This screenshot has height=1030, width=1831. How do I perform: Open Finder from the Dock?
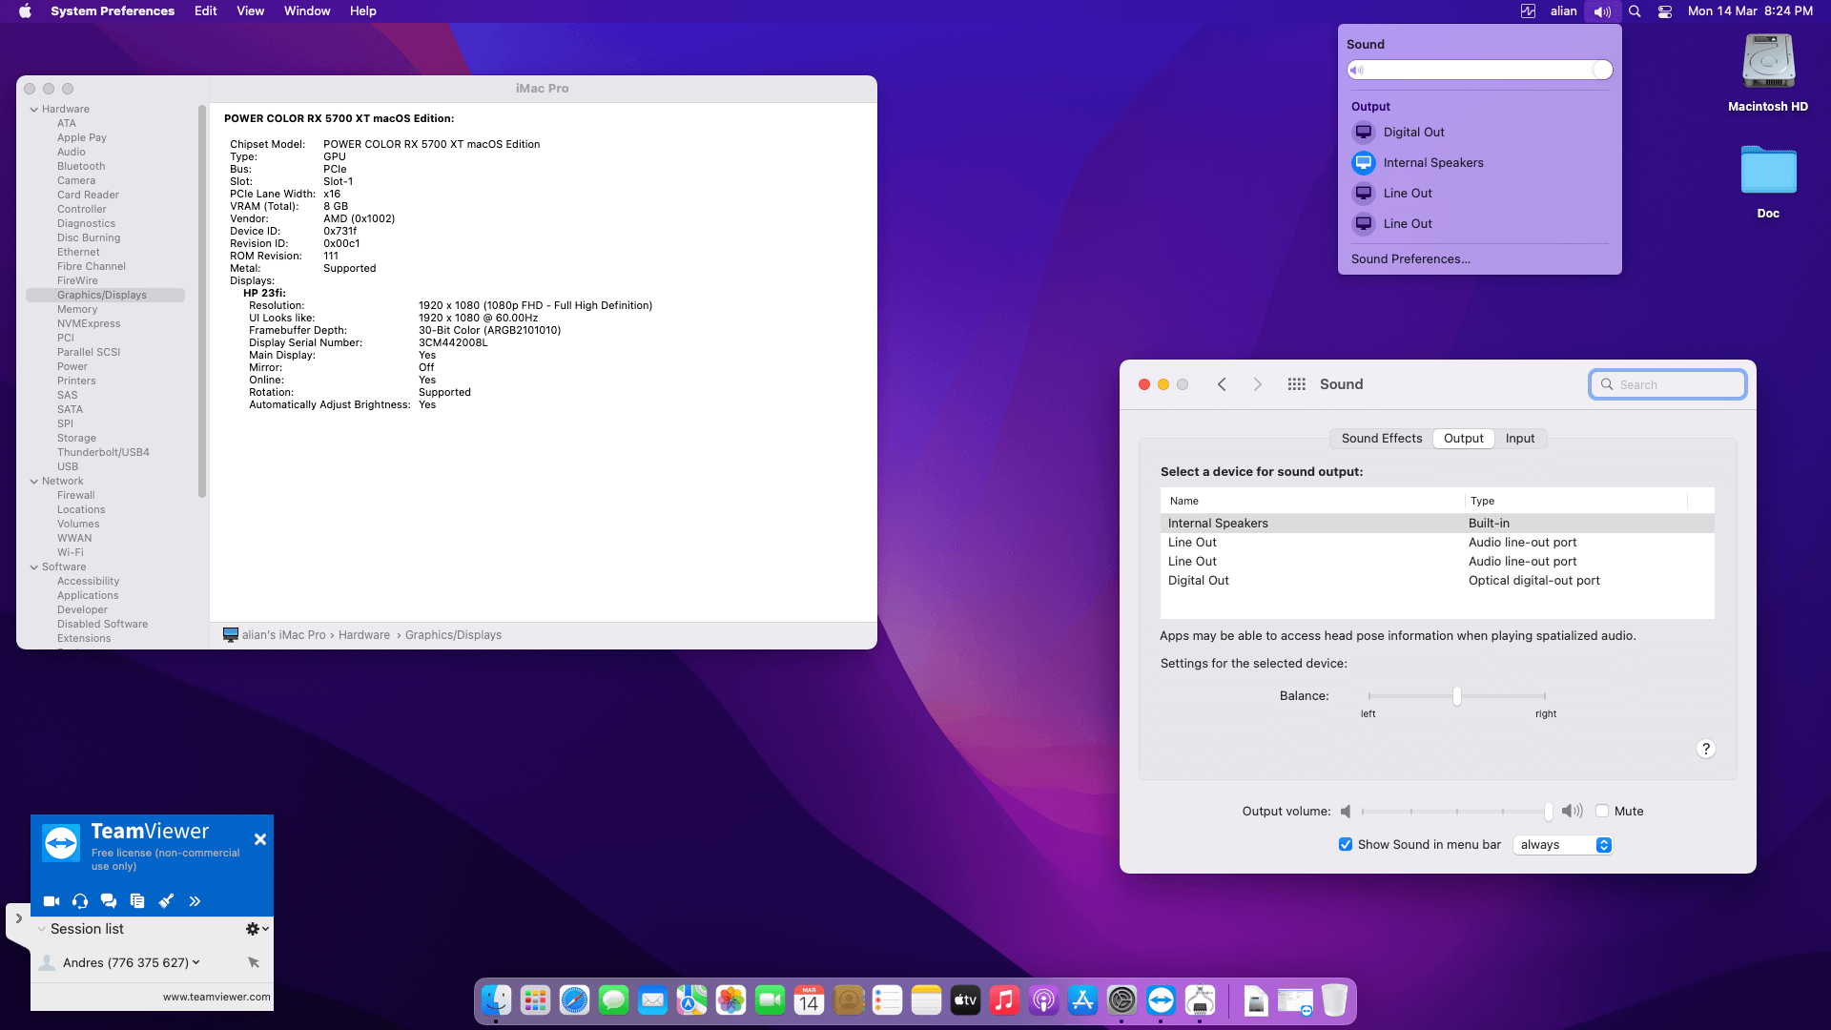point(496,1000)
